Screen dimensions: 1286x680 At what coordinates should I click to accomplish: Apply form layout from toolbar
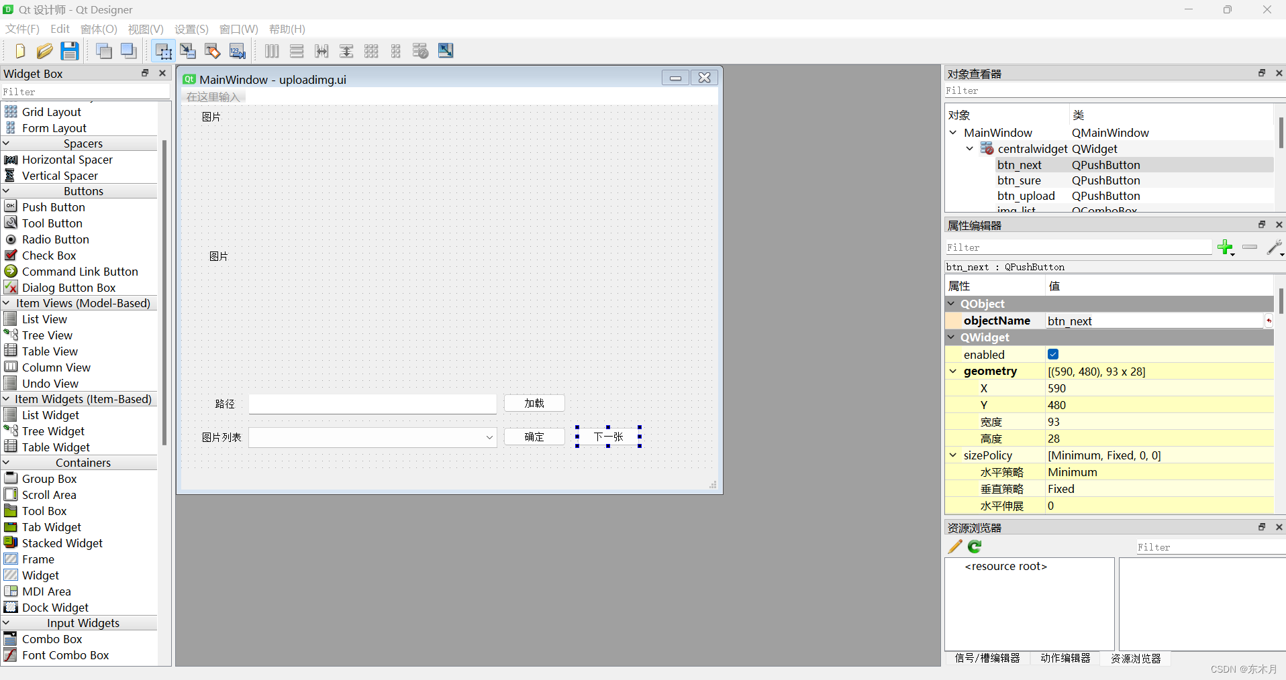click(396, 51)
